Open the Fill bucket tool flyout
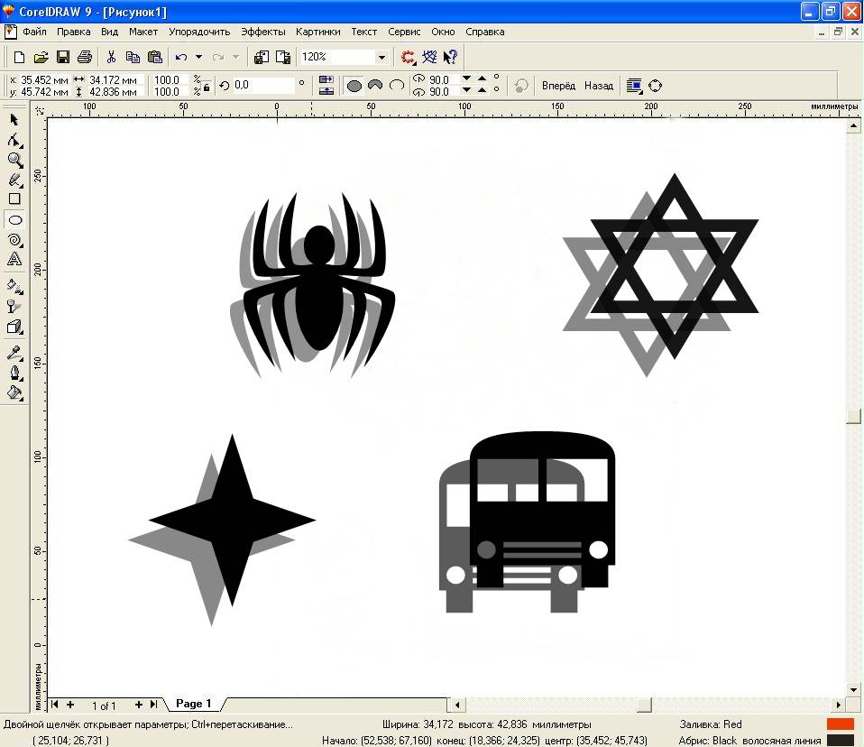Viewport: 864px width, 747px height. click(14, 392)
